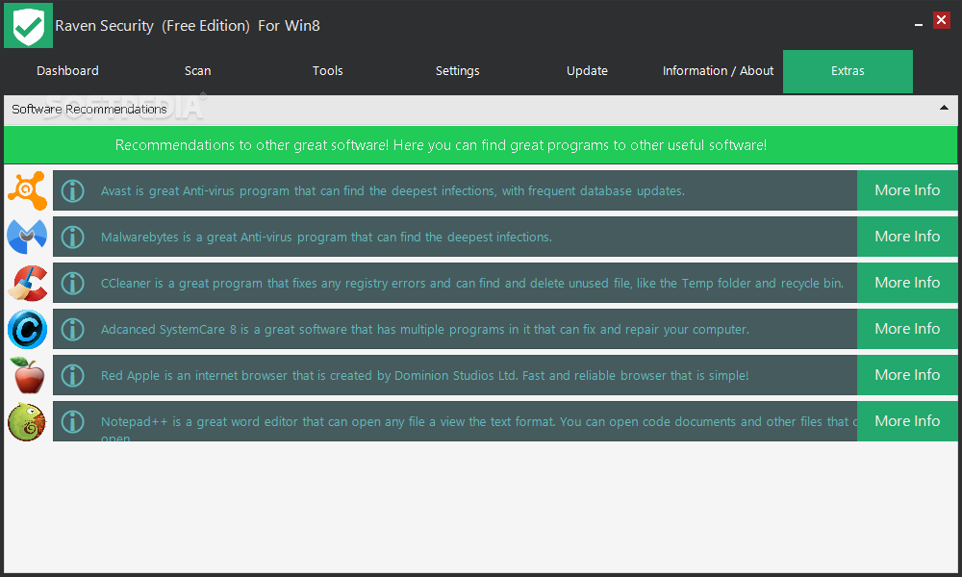Switch to the Scan tab
Viewport: 962px width, 577px height.
[197, 71]
